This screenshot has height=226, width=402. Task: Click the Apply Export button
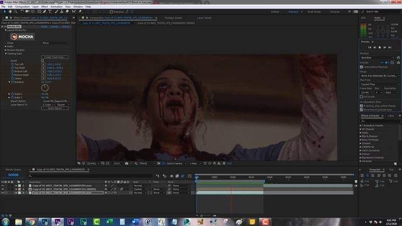pos(55,108)
